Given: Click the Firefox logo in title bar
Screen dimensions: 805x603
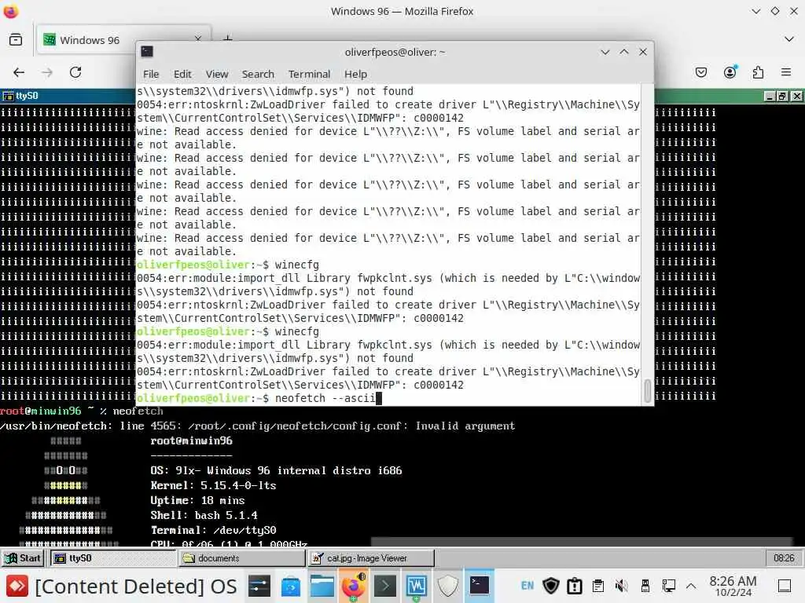Looking at the screenshot, I should pyautogui.click(x=11, y=11).
